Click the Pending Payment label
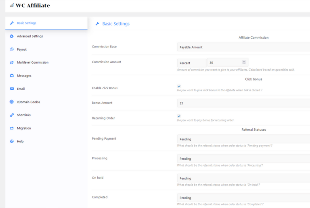The width and height of the screenshot is (310, 208). [104, 139]
